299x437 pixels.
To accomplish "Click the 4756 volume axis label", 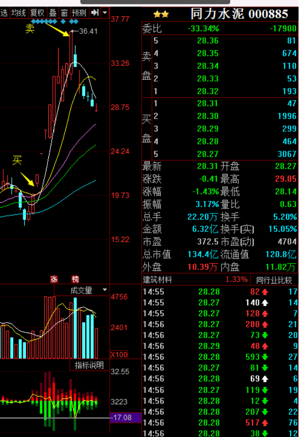I will pos(119,297).
